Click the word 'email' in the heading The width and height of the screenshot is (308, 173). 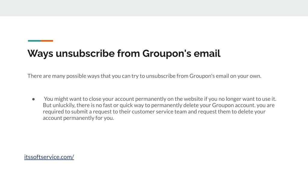[207, 53]
